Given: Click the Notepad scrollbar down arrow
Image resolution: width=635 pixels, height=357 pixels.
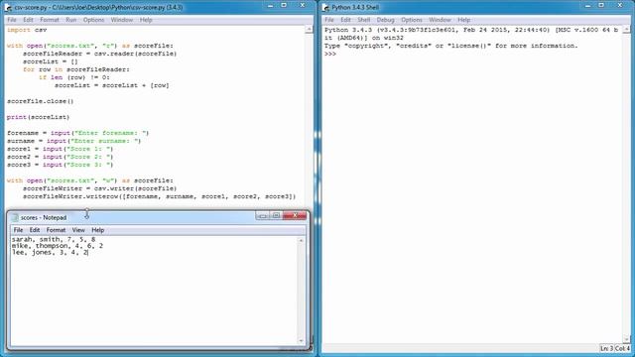Looking at the screenshot, I should click(301, 341).
